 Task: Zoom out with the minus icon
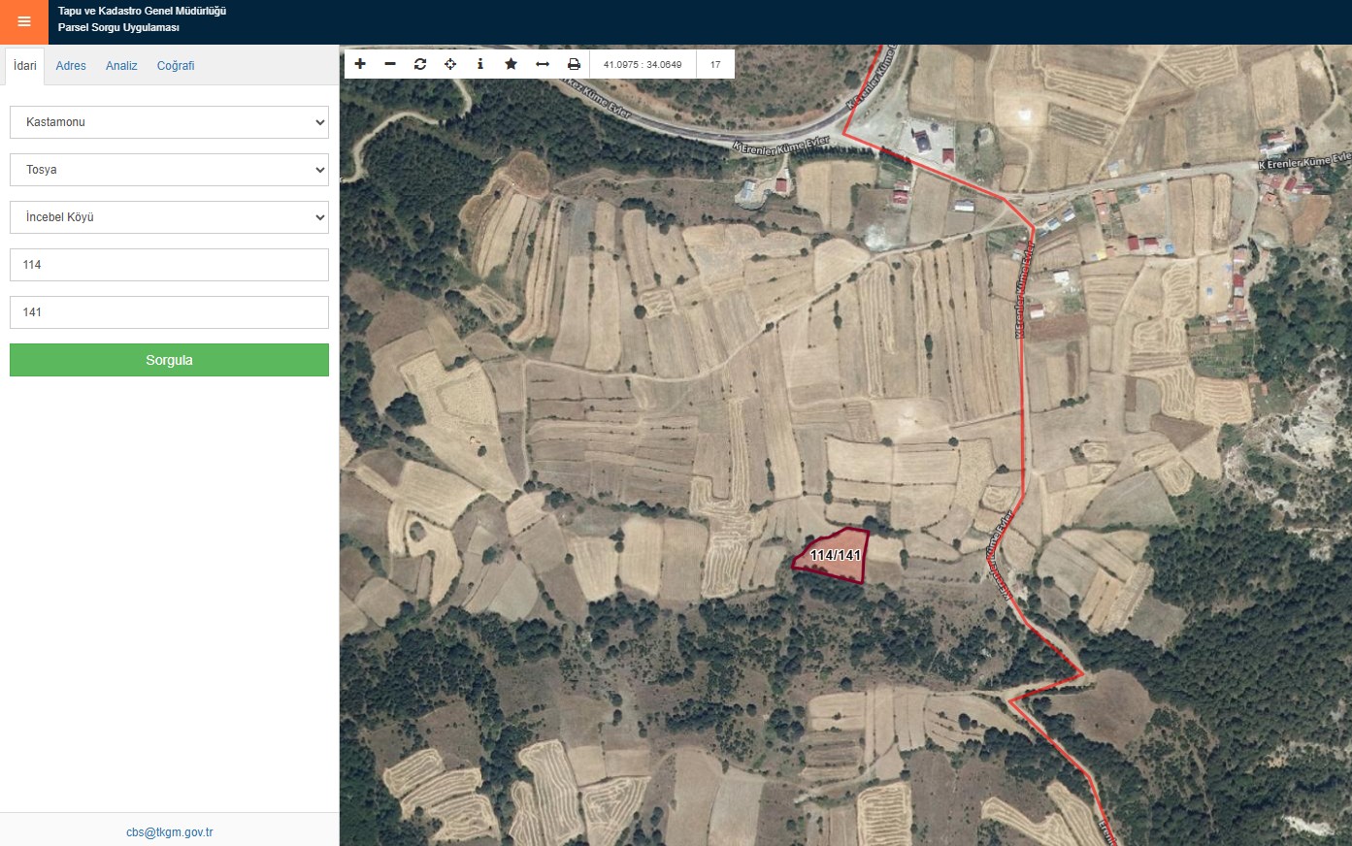click(x=390, y=64)
